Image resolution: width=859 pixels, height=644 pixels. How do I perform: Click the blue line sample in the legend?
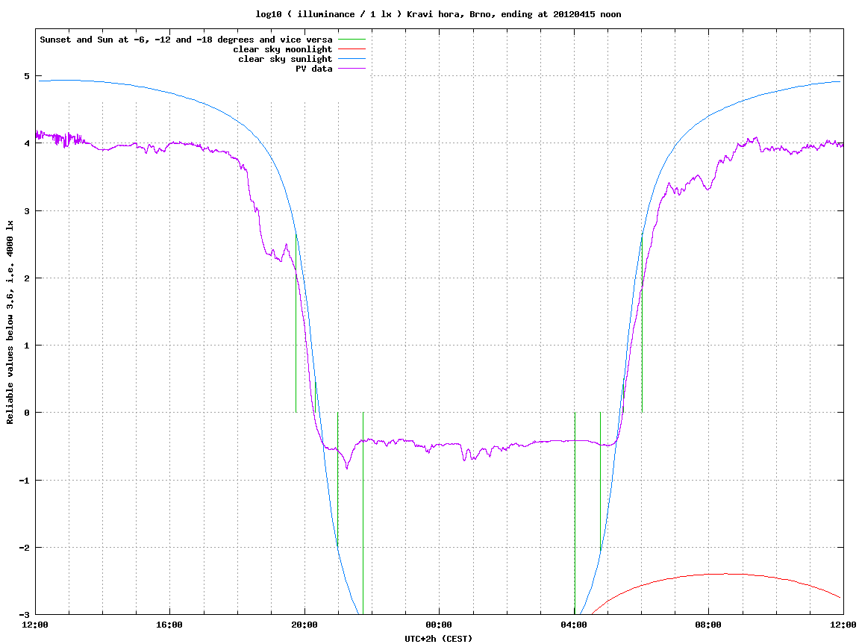point(352,59)
